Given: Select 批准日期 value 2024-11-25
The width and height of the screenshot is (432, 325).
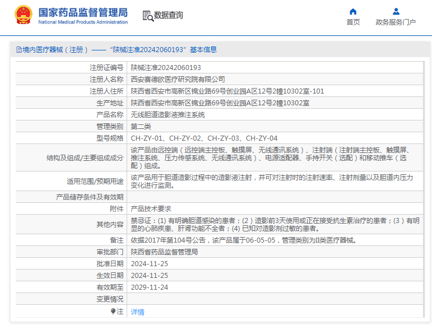Looking at the screenshot, I should tap(150, 264).
